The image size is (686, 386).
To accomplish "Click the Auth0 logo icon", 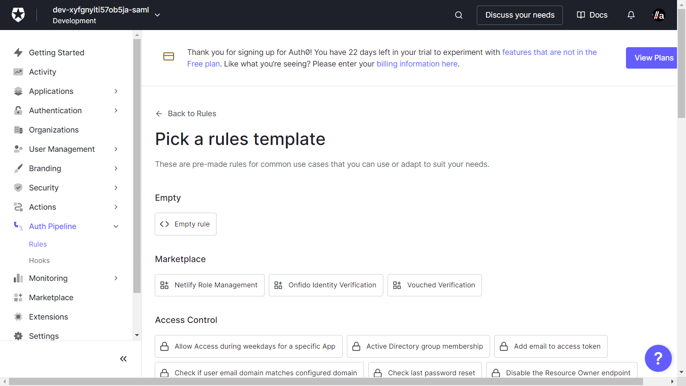I will pyautogui.click(x=18, y=15).
